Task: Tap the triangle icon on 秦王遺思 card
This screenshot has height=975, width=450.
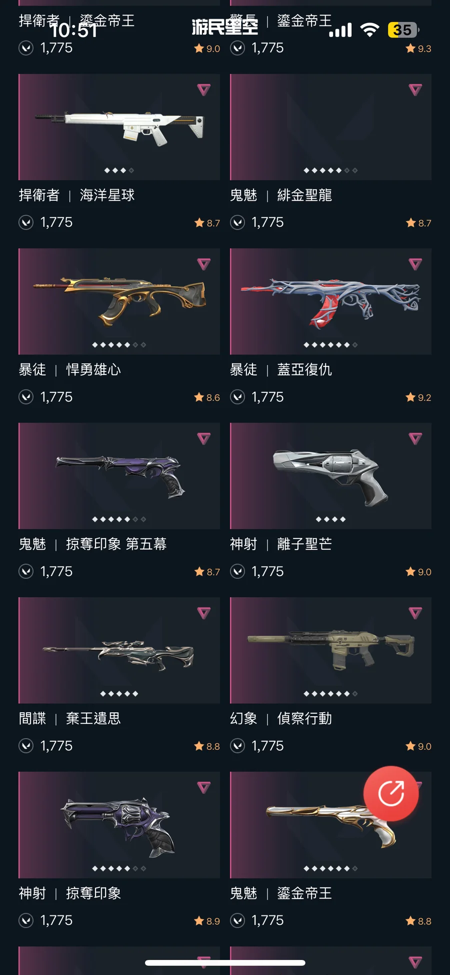Action: 203,613
